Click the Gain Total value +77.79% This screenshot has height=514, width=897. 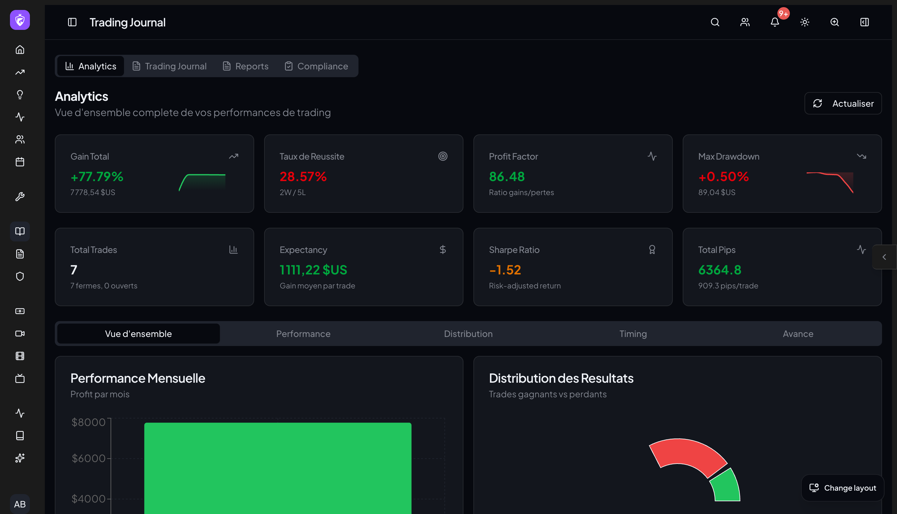pos(97,176)
